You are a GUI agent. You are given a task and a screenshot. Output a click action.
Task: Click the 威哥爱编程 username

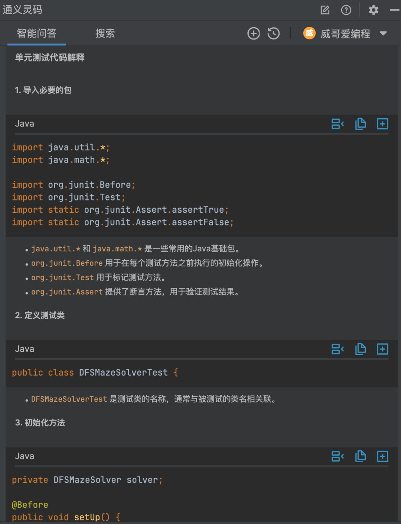(345, 34)
